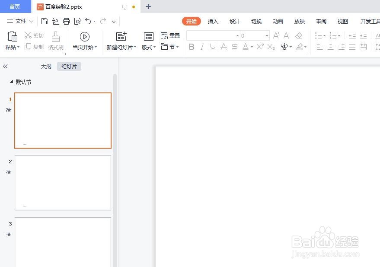Increase font size with A+ icon

(x=276, y=35)
